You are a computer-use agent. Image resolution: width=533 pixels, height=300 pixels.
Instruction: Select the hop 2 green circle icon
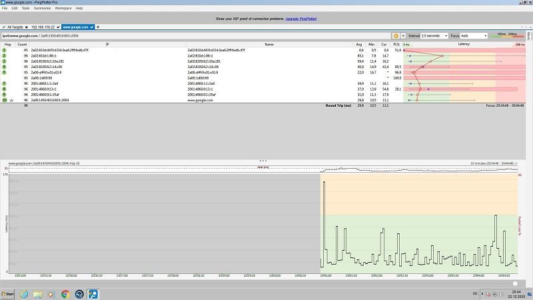(x=4, y=55)
